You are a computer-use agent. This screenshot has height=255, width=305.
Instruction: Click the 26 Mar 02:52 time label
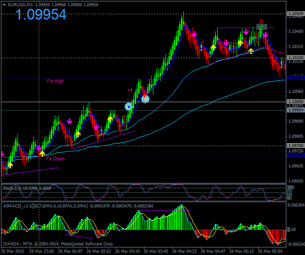pos(99,251)
